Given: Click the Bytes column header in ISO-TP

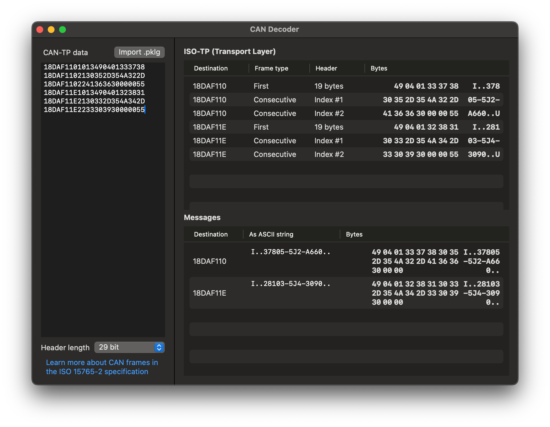Looking at the screenshot, I should point(378,68).
